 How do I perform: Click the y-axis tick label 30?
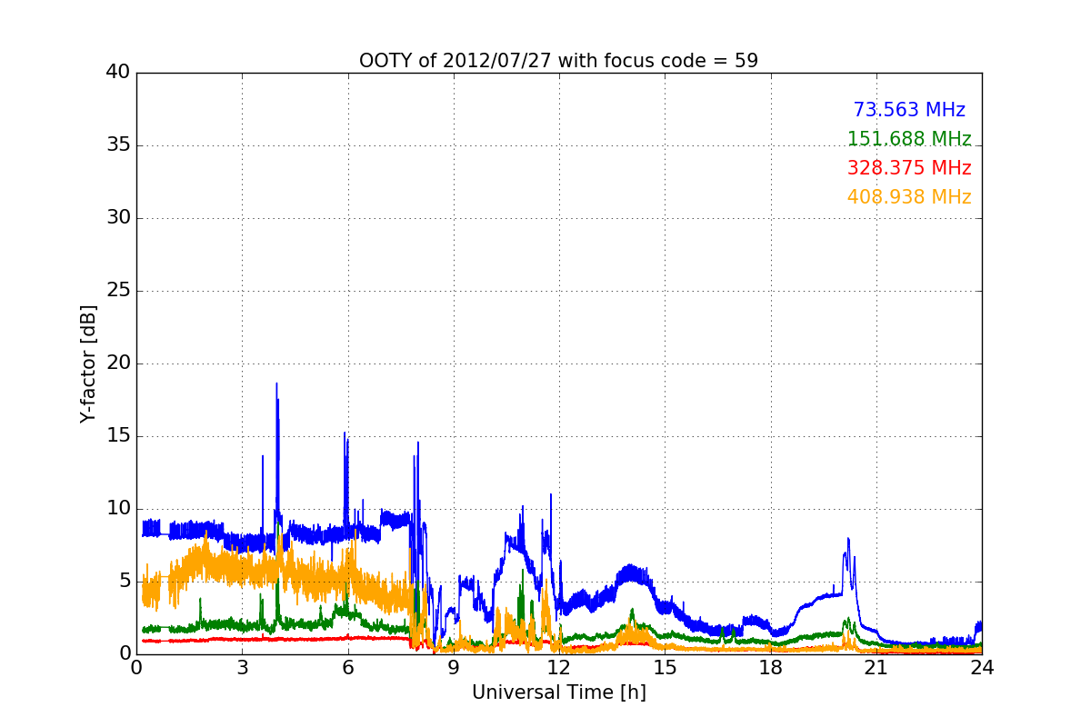[x=117, y=218]
